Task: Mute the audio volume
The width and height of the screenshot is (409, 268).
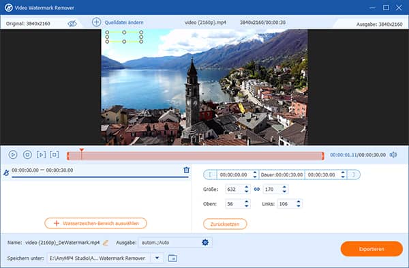Action: tap(393, 155)
